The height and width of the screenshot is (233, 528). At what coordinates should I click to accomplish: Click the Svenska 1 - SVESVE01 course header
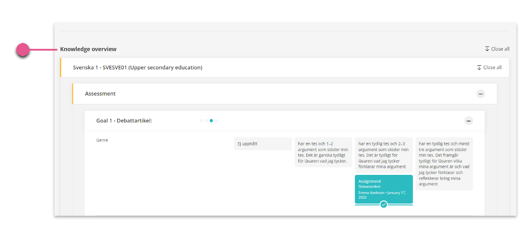(138, 67)
